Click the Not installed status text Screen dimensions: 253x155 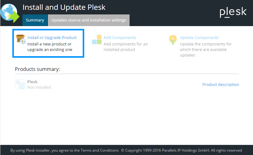coord(39,87)
